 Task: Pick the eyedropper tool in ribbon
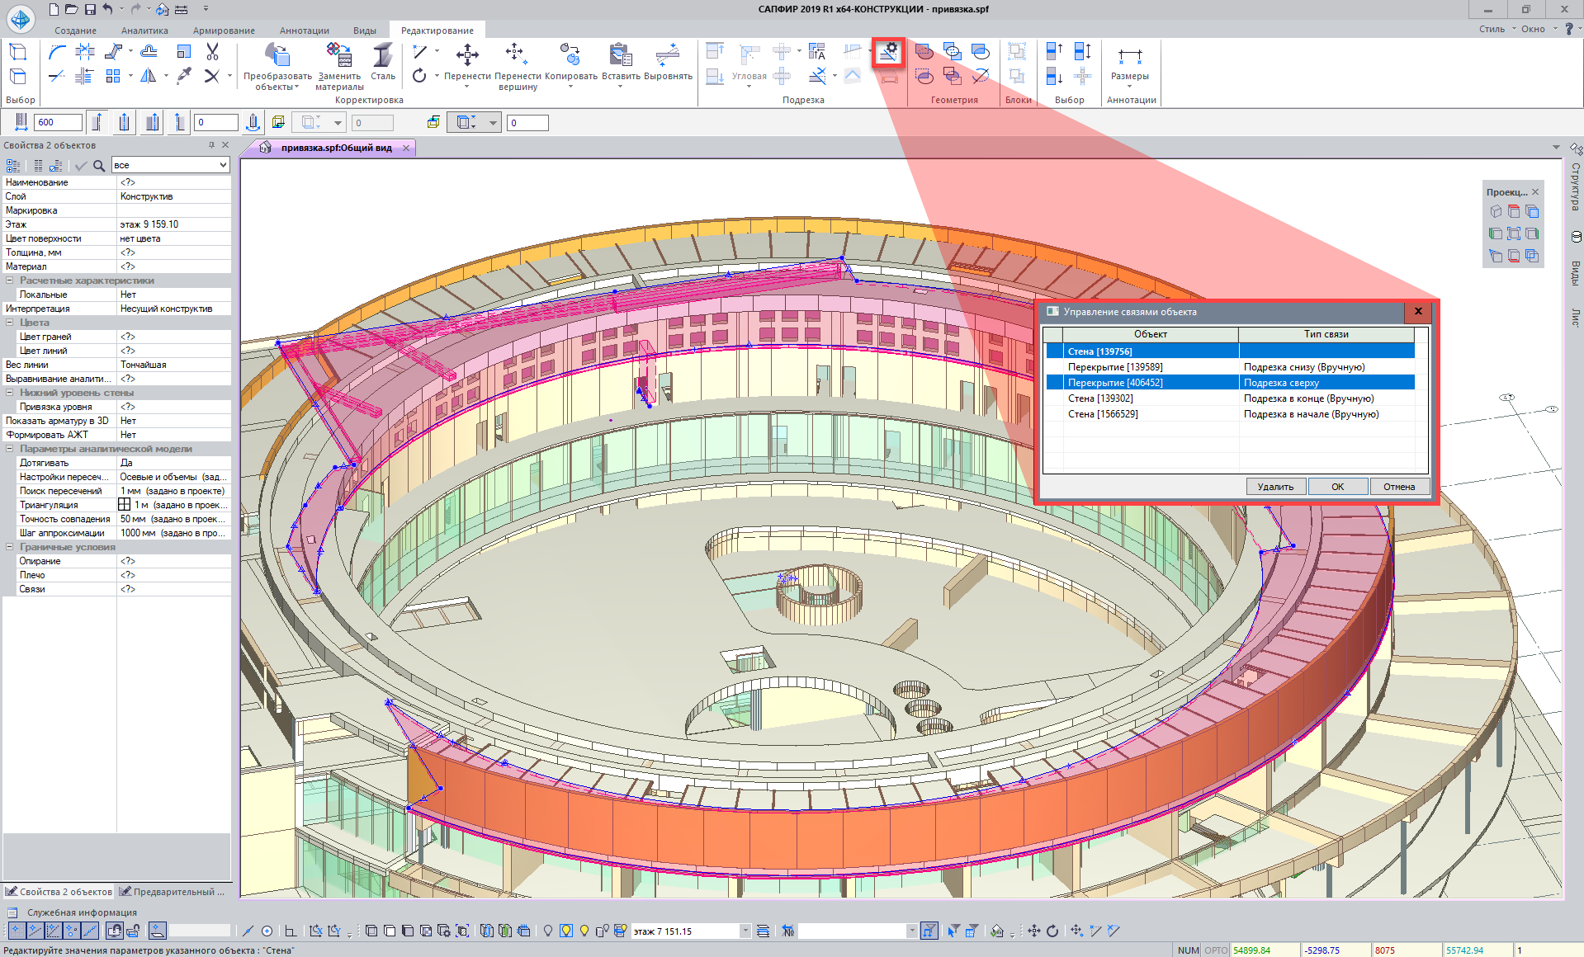184,76
